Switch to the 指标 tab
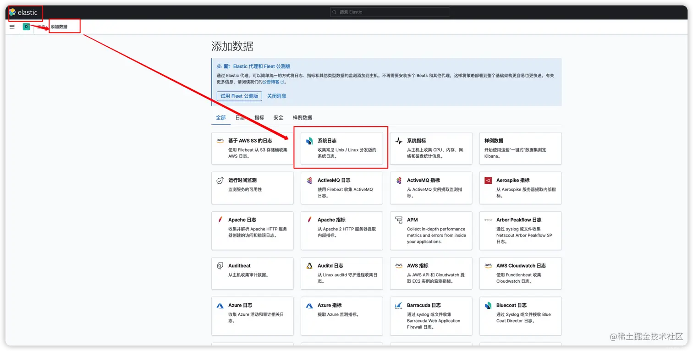The width and height of the screenshot is (693, 351). coord(259,118)
